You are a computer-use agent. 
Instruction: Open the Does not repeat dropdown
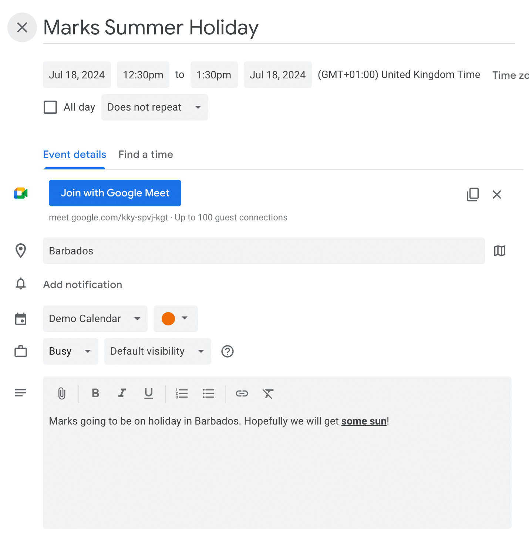154,107
